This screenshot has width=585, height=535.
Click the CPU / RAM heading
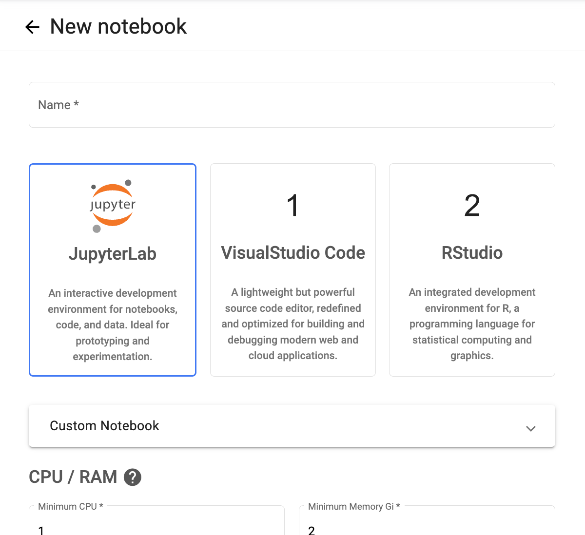(x=73, y=477)
